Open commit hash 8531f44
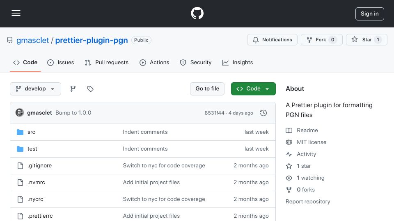Viewport: 394px width, 221px height. pyautogui.click(x=214, y=113)
